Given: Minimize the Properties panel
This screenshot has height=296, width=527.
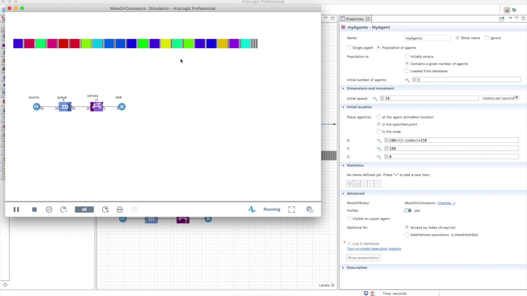Looking at the screenshot, I should [x=517, y=18].
